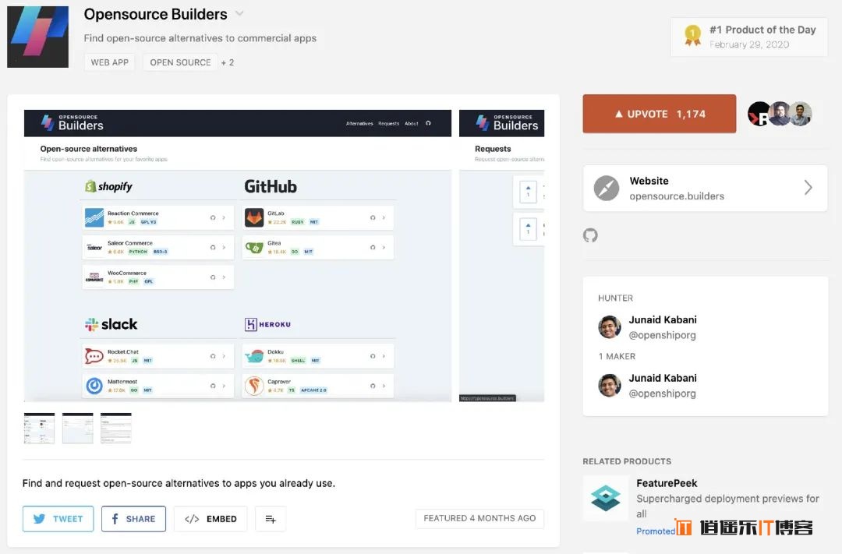Open the WEB APP topic tag

pos(110,62)
